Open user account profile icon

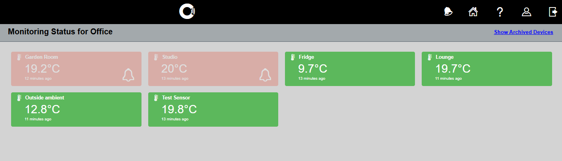pos(526,12)
